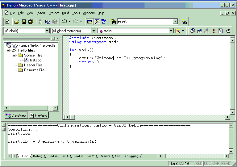Click the Find in Files icon

pos(113,22)
